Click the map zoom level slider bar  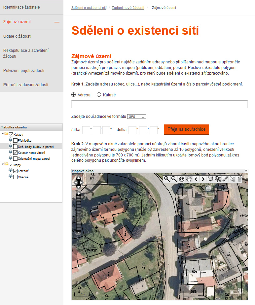78,215
